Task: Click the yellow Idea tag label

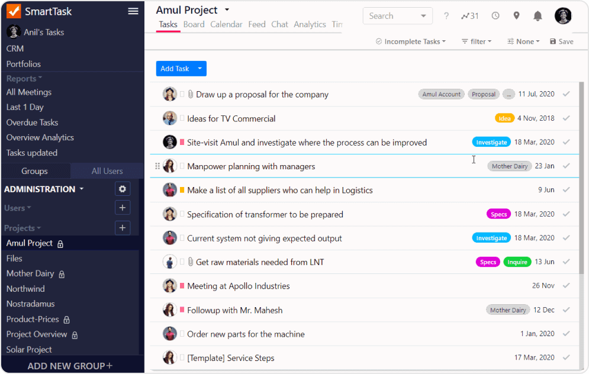Action: [504, 118]
